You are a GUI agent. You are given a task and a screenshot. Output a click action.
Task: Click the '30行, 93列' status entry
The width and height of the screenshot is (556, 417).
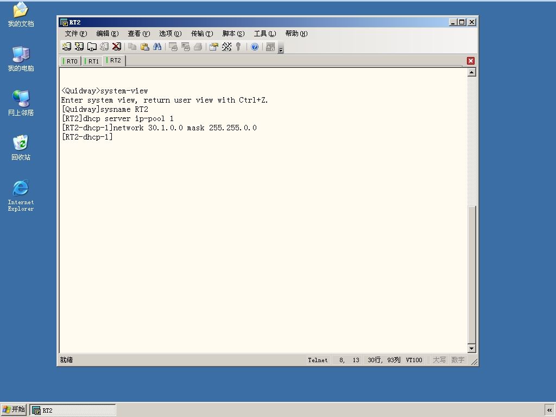[384, 360]
